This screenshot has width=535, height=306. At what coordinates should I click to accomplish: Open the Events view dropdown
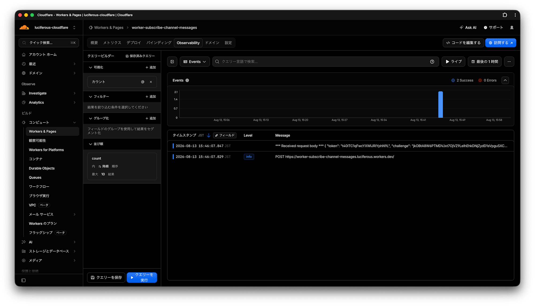[195, 62]
